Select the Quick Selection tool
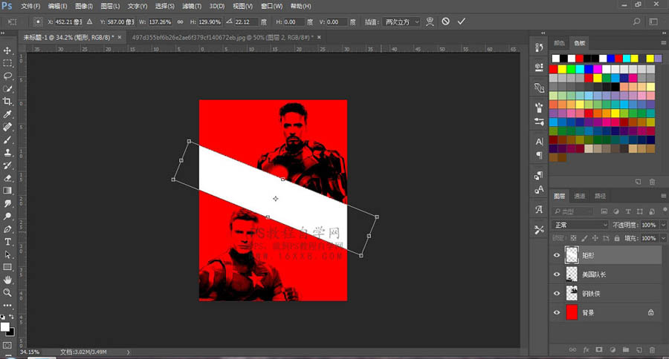Screen dimensions: 669x359 (x=7, y=88)
